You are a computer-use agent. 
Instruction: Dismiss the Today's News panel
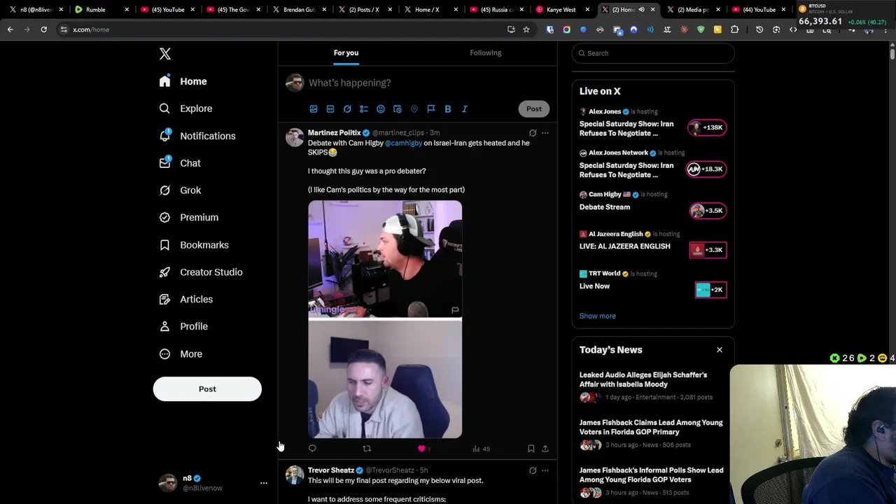(719, 350)
